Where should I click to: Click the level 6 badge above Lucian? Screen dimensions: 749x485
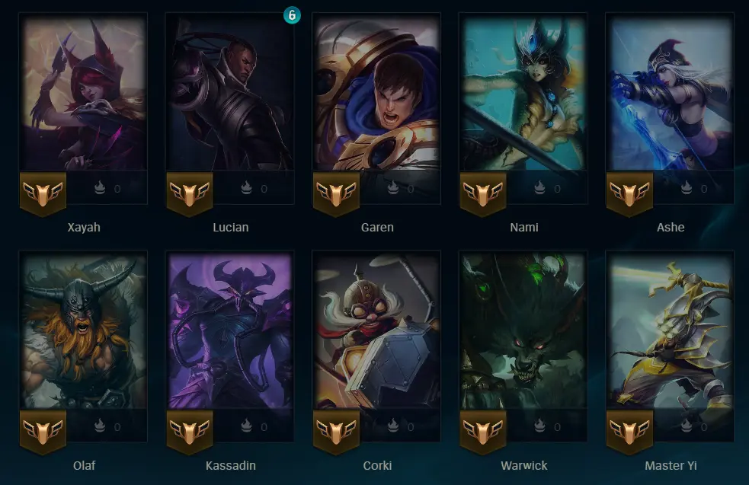tap(292, 15)
